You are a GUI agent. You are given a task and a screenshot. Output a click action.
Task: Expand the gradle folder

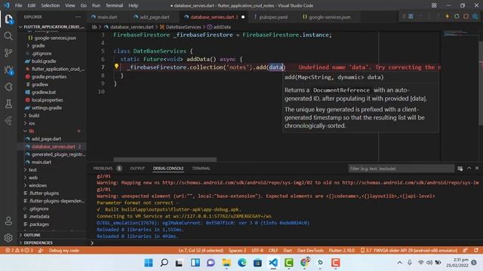[x=52, y=45]
